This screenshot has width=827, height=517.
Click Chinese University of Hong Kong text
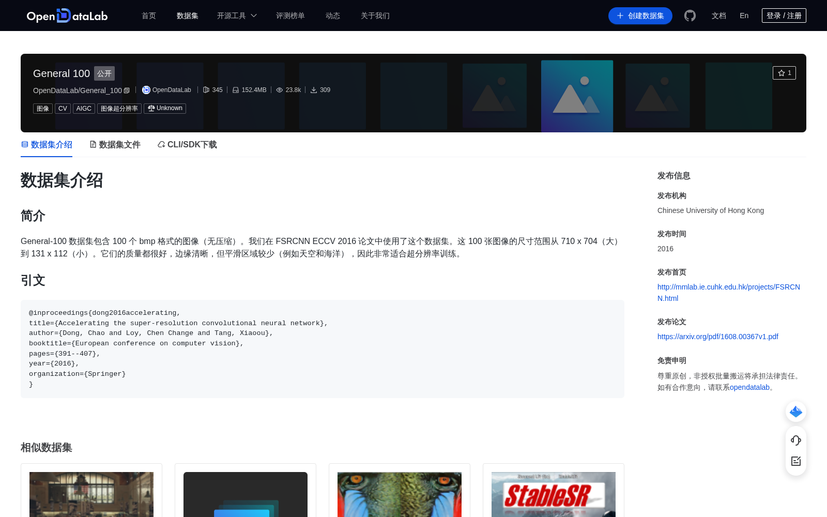point(711,210)
